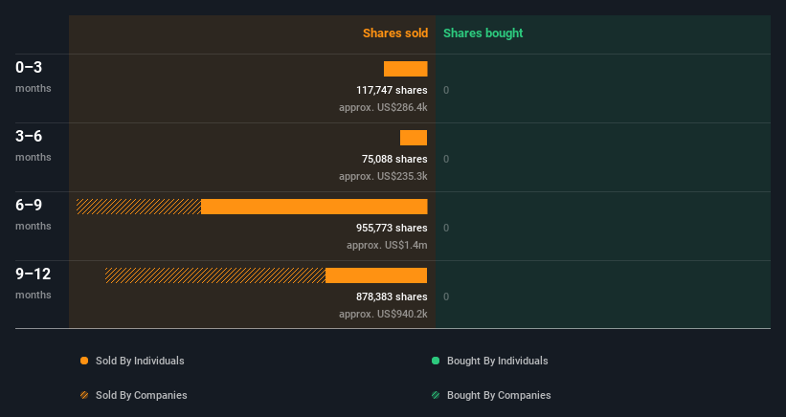Screen dimensions: 786x417
Task: Click the hatched companies bar for 6–9 months
Action: click(x=139, y=207)
